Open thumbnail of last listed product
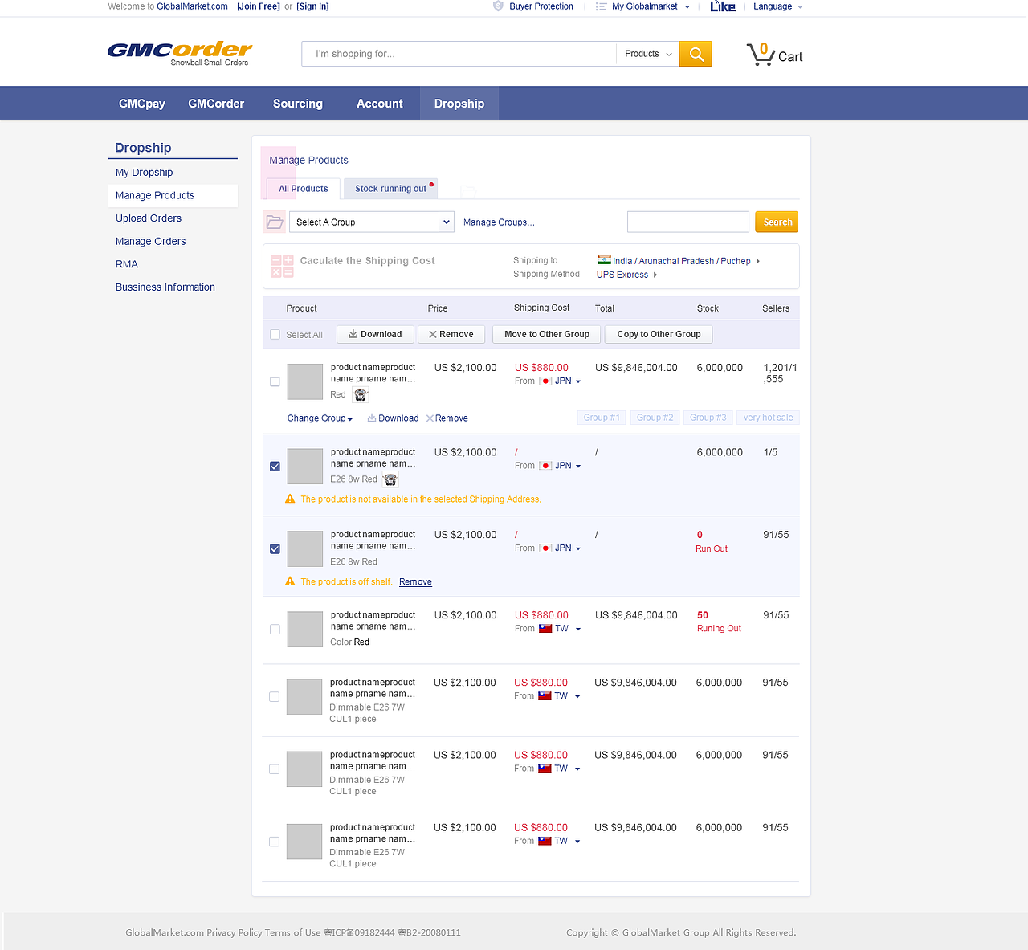The height and width of the screenshot is (950, 1028). tap(304, 842)
